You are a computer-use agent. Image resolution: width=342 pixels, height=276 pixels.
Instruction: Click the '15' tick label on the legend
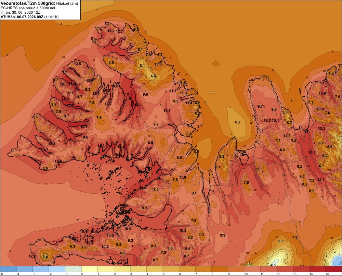[x=327, y=274]
